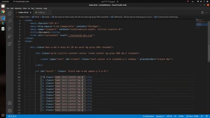Open the Manage settings gear
Screen dimensions: 210x118
[10, 111]
